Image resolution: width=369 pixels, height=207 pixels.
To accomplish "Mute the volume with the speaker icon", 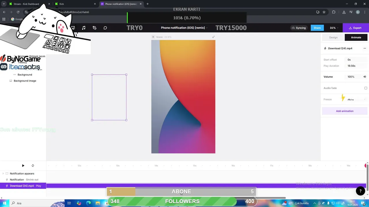I will tap(365, 77).
